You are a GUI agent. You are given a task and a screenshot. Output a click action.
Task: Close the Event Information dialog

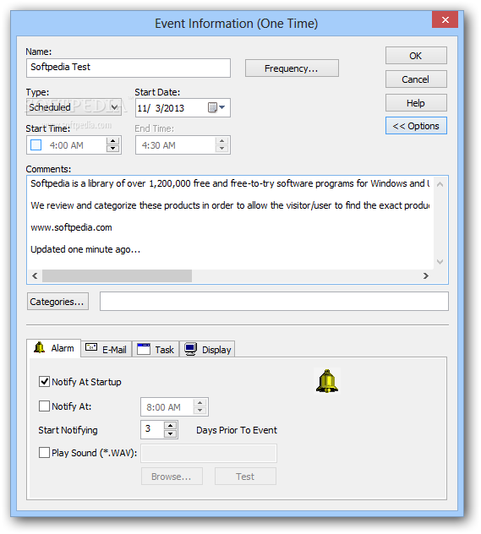445,19
